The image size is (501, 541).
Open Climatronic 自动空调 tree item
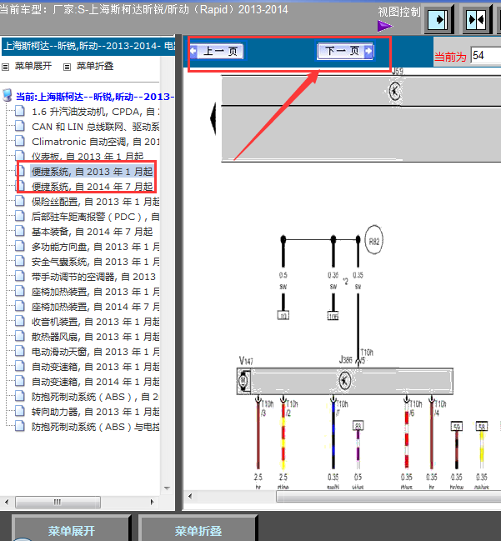[96, 142]
